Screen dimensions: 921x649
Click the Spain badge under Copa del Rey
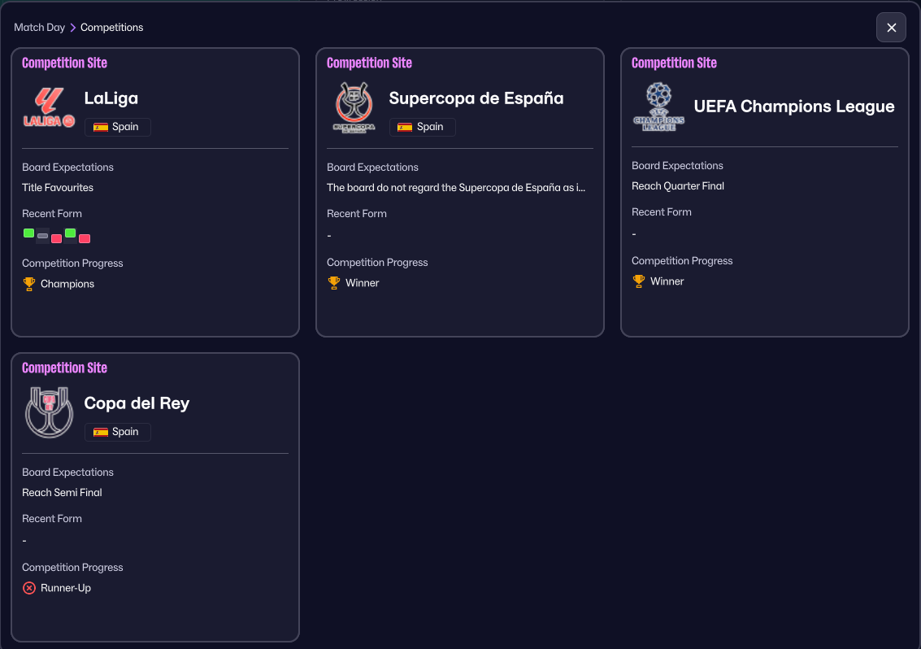[x=117, y=432]
